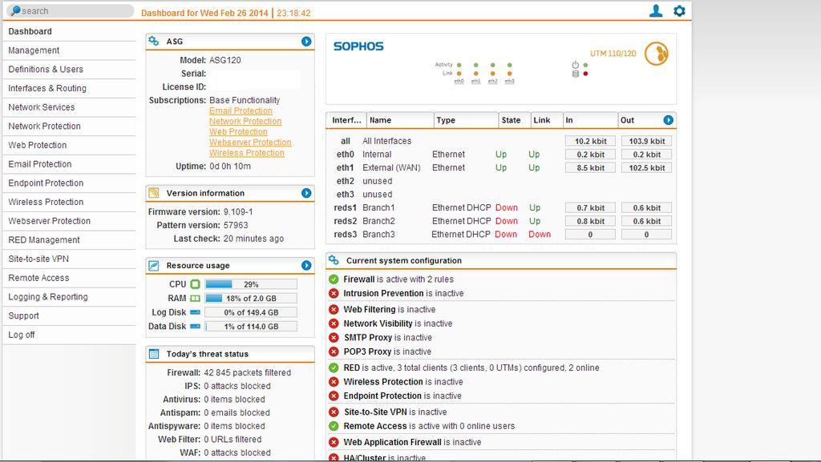Click the Web Application Firewall inactive icon

334,442
